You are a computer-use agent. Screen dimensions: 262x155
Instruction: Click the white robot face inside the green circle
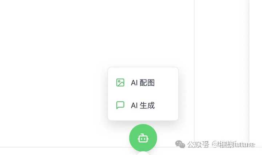143,138
